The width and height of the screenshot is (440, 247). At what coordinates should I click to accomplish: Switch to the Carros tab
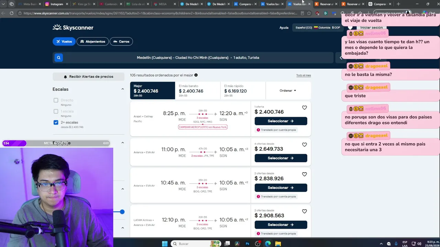click(121, 42)
